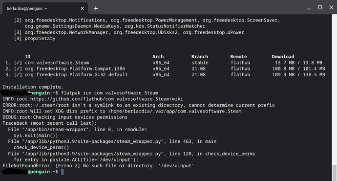Click the github.com flathub Steam wiki URL

pos(106,99)
